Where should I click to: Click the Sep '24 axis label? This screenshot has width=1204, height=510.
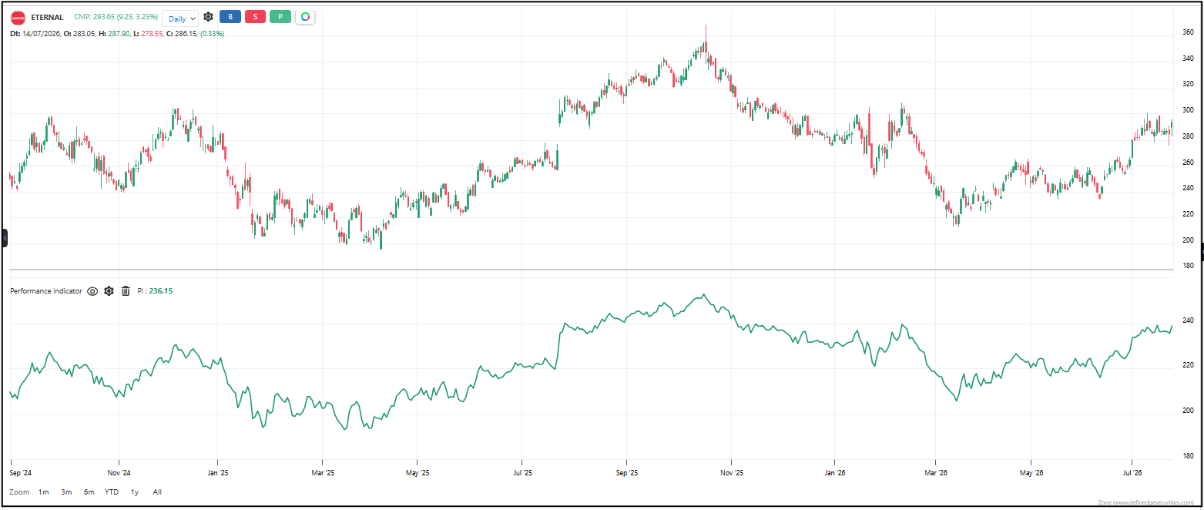pyautogui.click(x=22, y=472)
